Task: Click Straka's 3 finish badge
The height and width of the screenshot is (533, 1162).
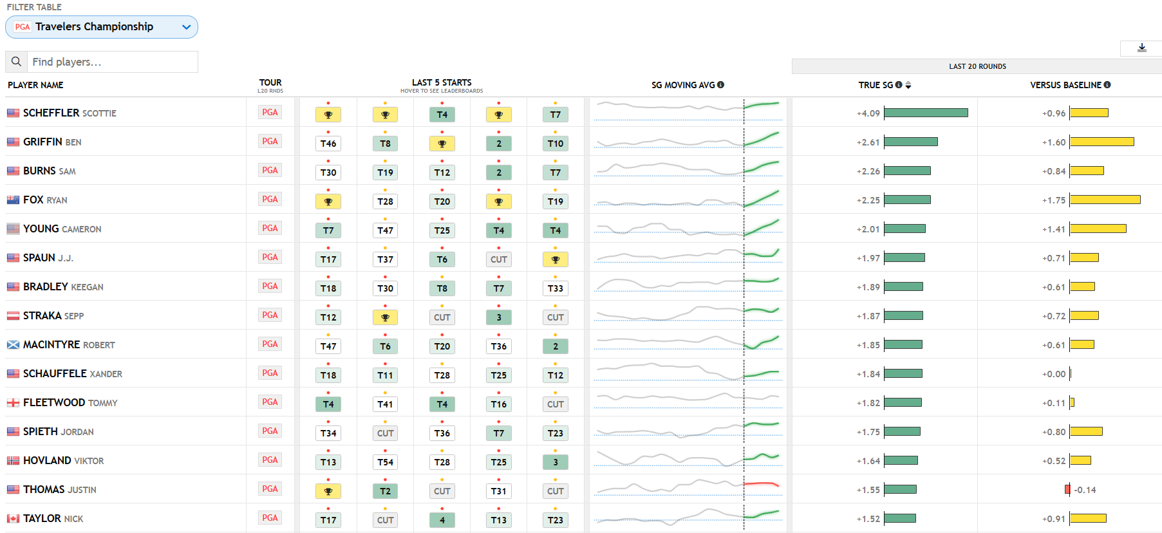Action: coord(499,317)
